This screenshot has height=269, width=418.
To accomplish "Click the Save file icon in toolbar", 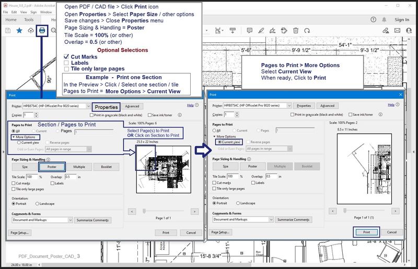I will (8, 31).
